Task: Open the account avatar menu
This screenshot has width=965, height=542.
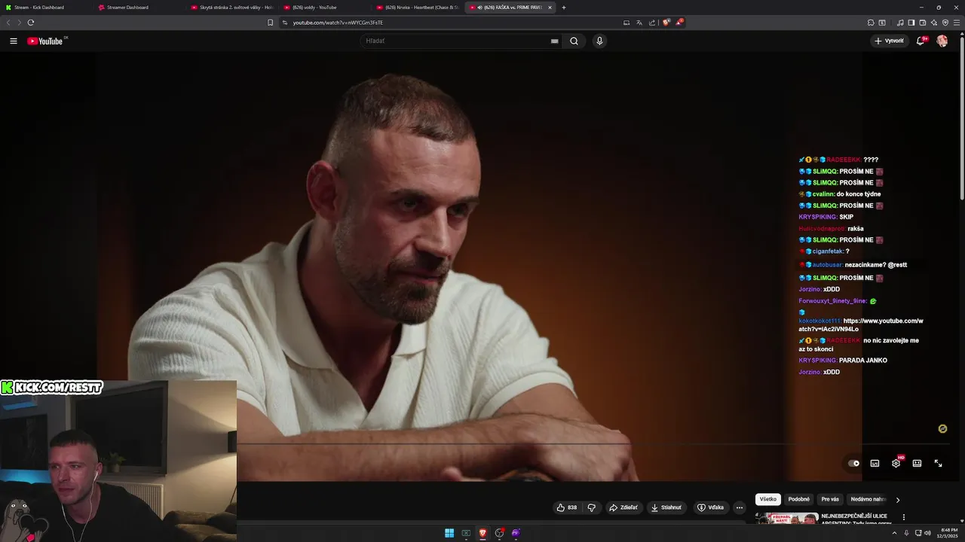Action: pyautogui.click(x=942, y=41)
